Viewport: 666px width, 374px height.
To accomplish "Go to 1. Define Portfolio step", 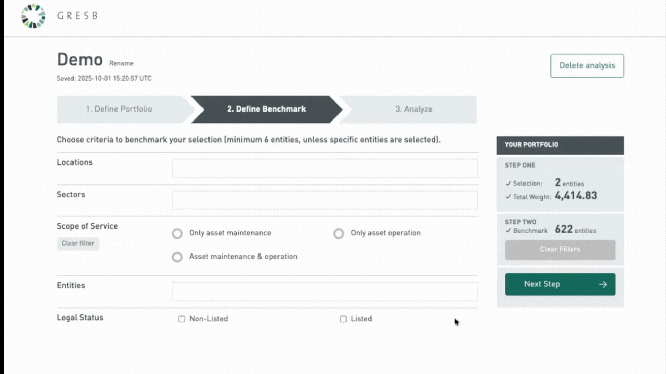I will tap(119, 109).
